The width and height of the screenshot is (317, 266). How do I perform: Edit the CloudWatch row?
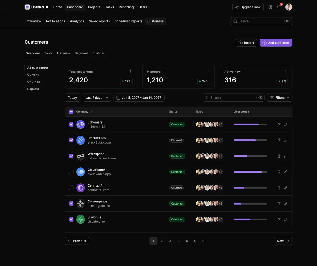click(x=286, y=172)
